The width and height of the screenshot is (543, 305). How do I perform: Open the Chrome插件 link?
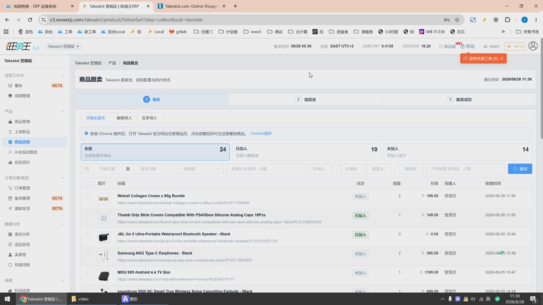[x=261, y=133]
